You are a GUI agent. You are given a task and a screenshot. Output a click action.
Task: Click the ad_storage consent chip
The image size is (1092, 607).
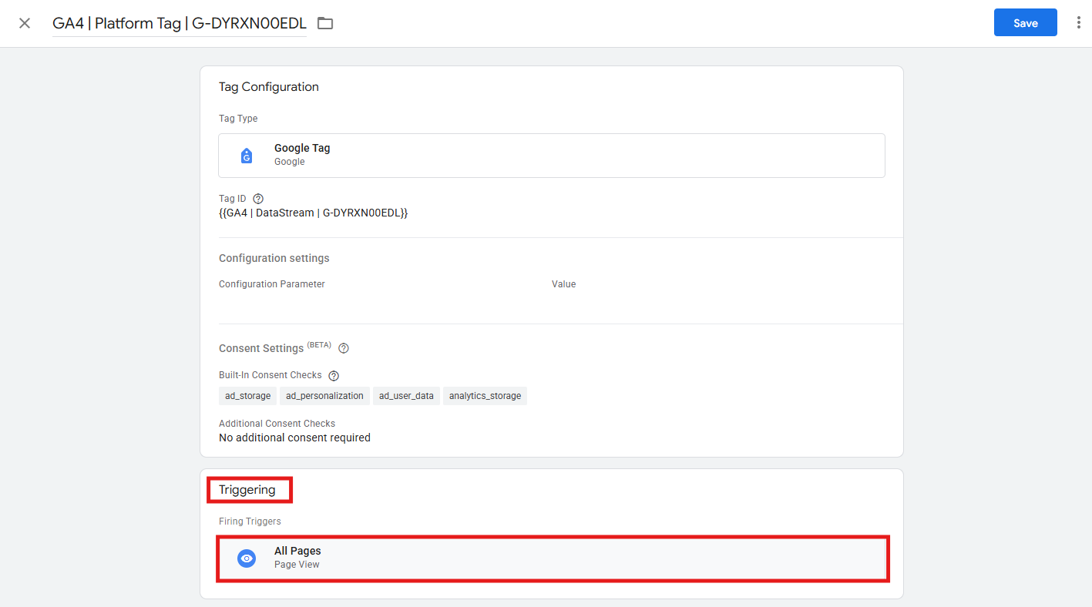(248, 396)
